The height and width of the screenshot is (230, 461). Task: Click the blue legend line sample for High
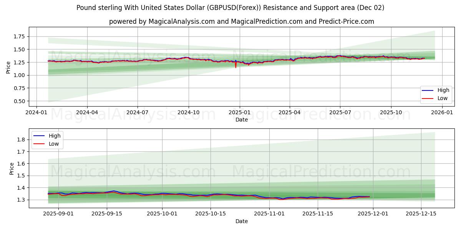point(428,90)
